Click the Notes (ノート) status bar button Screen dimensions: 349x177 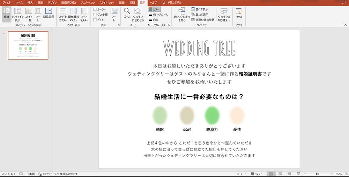[241, 174]
